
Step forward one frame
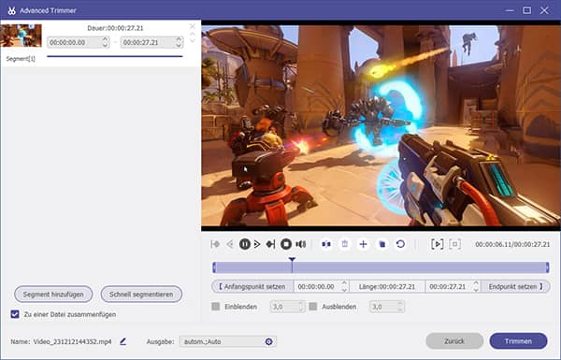click(x=257, y=244)
